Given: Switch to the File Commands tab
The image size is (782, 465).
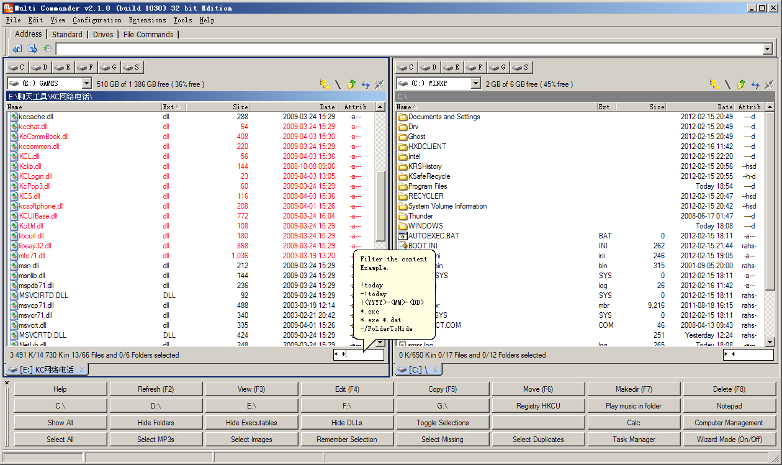Looking at the screenshot, I should pos(148,34).
